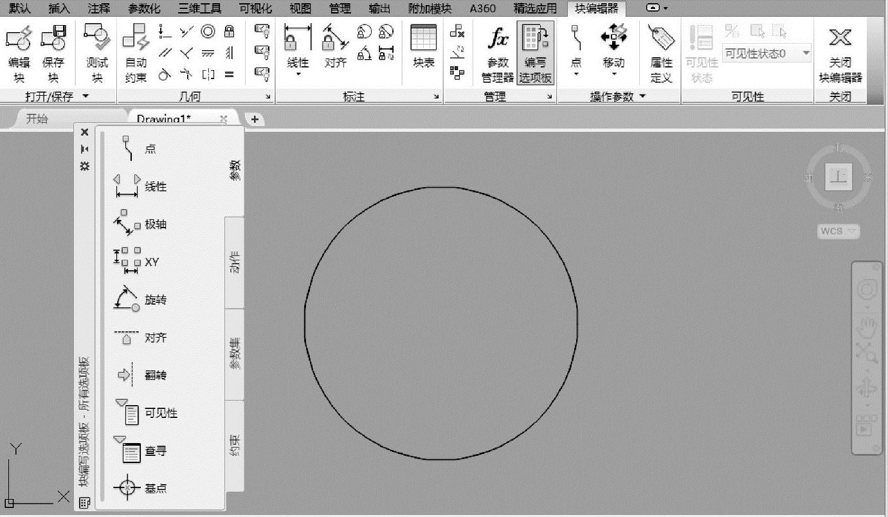Select the XY parameter in palette
Image resolution: width=888 pixels, height=517 pixels.
[136, 262]
